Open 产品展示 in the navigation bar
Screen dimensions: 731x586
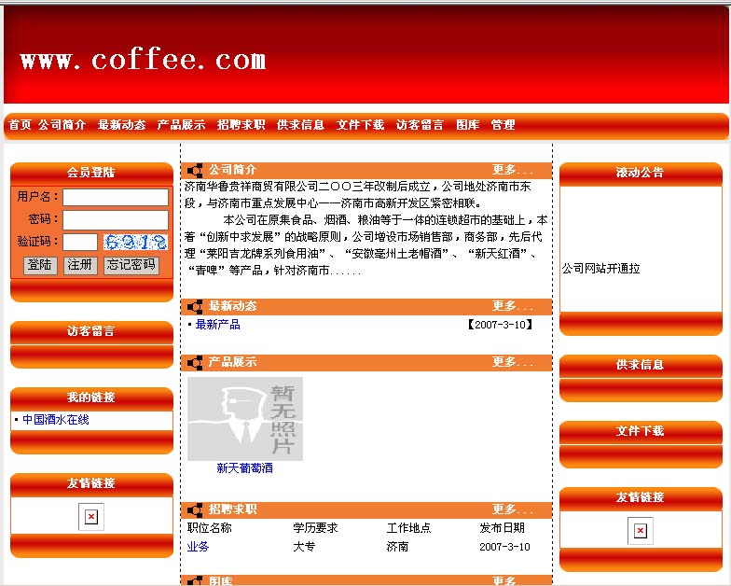pos(181,125)
